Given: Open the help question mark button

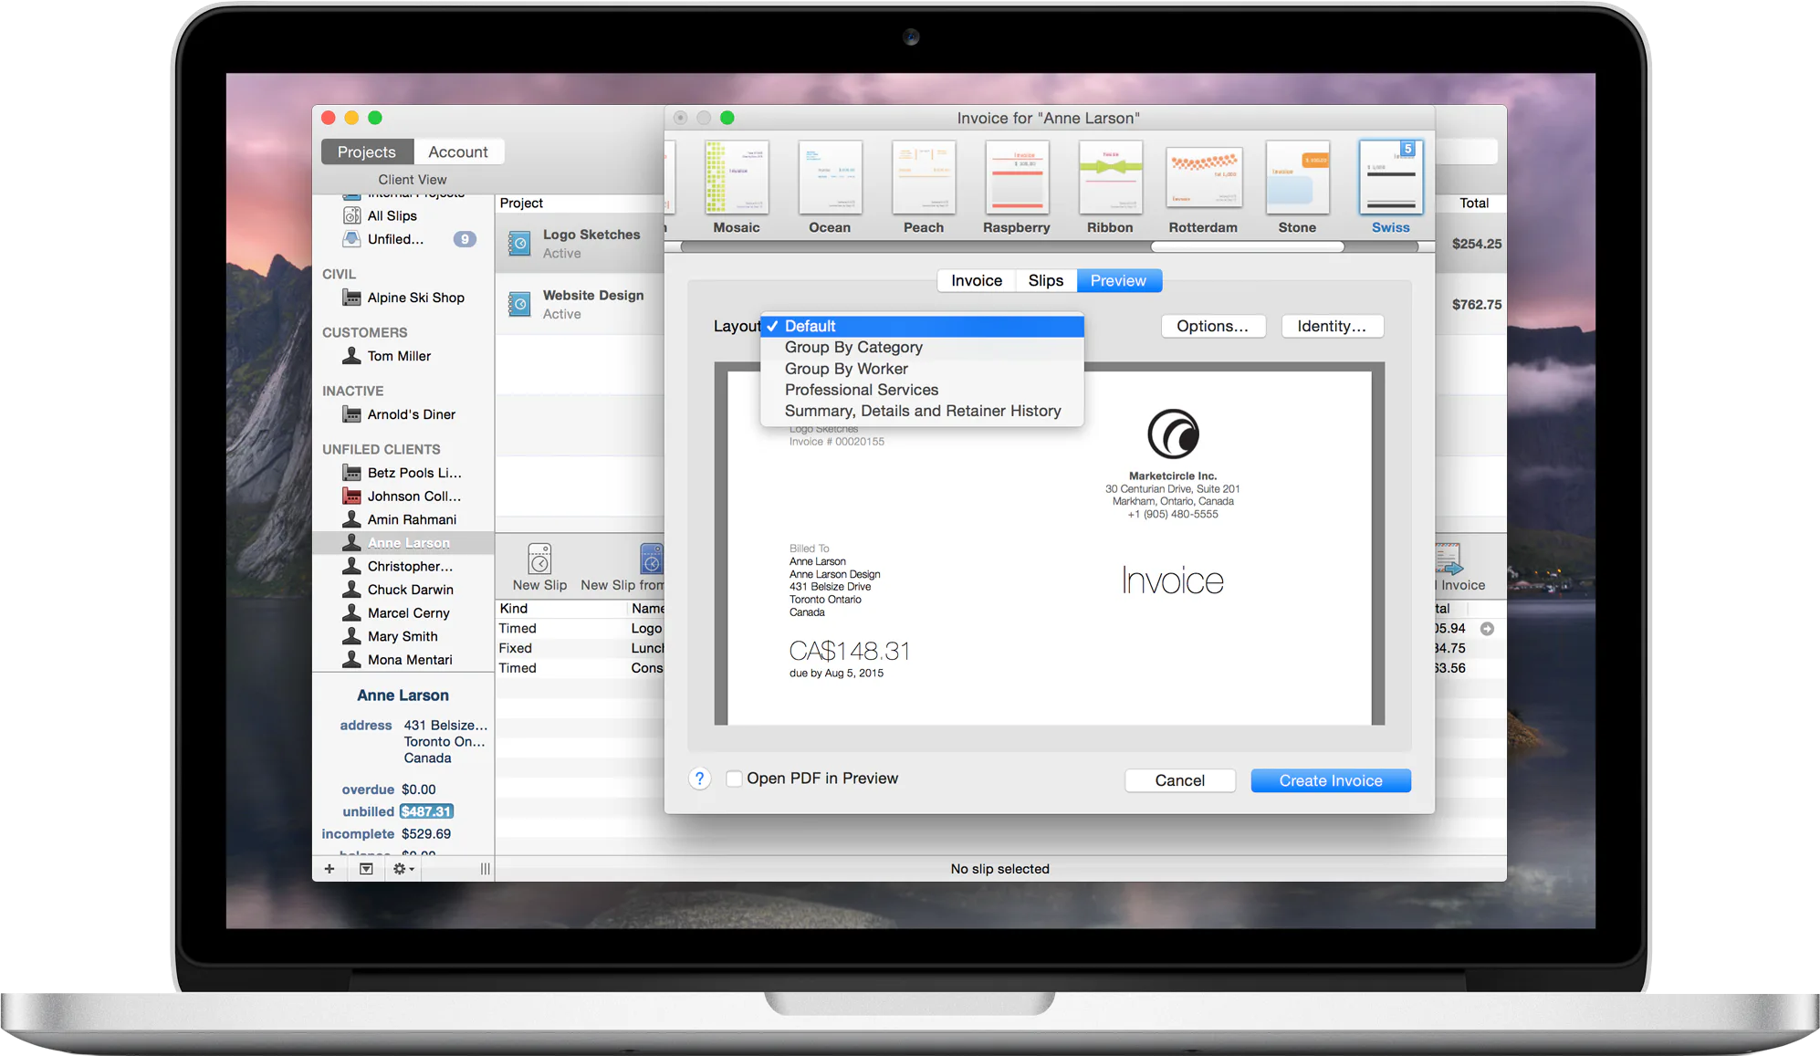Looking at the screenshot, I should coord(700,779).
